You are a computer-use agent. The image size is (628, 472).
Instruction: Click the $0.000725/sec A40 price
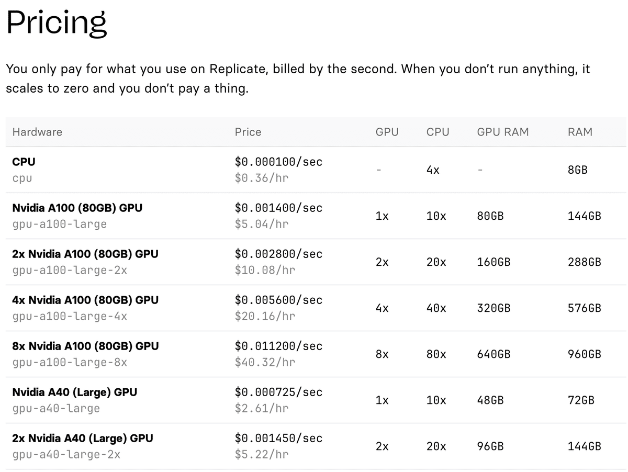click(278, 392)
